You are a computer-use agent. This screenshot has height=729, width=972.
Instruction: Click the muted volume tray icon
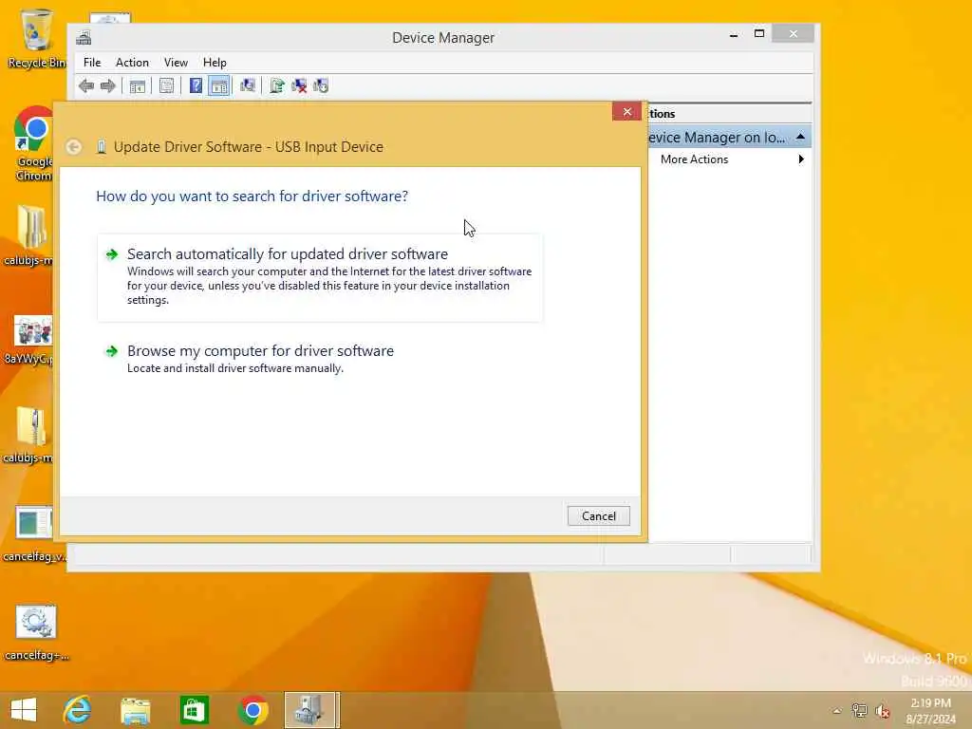(882, 711)
